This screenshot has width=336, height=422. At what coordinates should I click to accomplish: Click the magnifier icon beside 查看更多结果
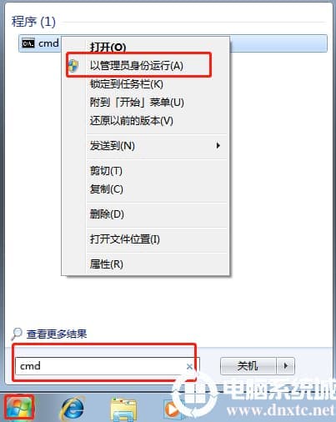[x=17, y=334]
